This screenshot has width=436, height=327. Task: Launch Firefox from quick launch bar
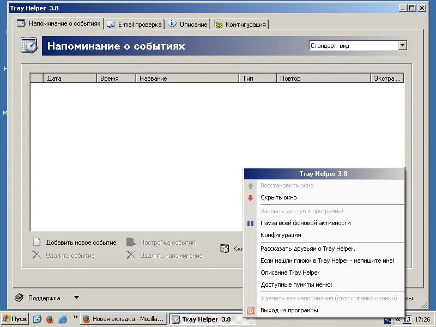point(50,319)
